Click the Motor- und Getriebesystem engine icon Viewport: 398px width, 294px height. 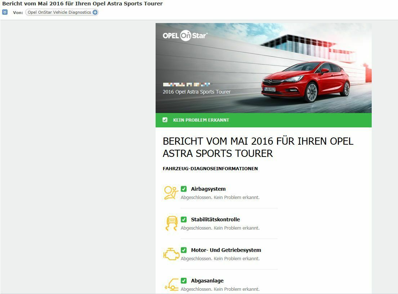tap(171, 254)
